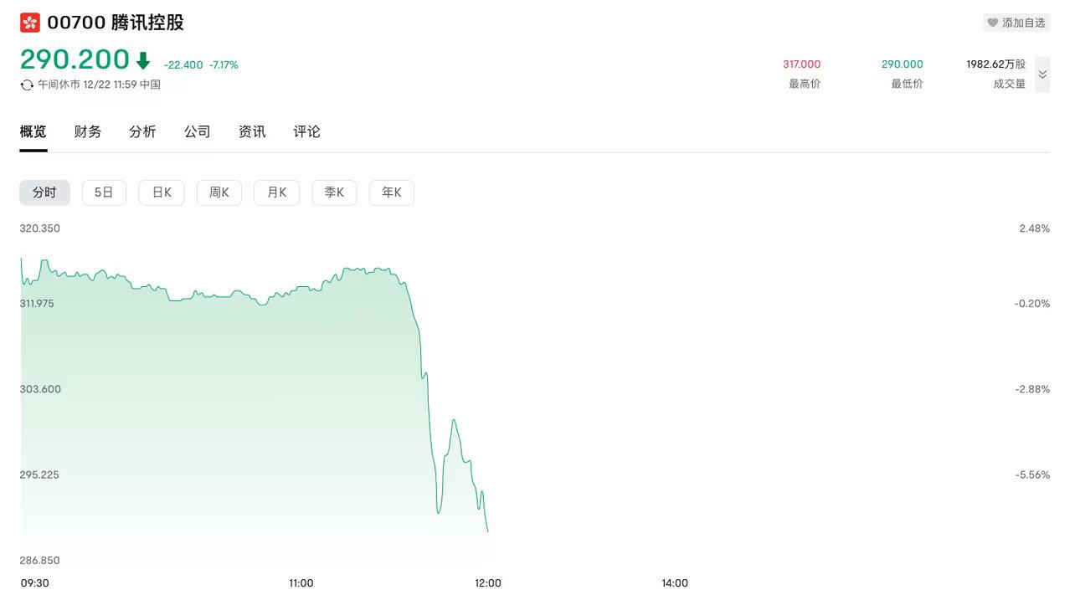This screenshot has height=595, width=1075.
Task: Switch to the 分析 tab
Action: tap(142, 131)
